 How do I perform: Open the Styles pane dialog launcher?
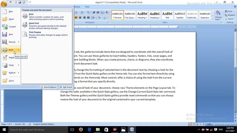click(221, 22)
